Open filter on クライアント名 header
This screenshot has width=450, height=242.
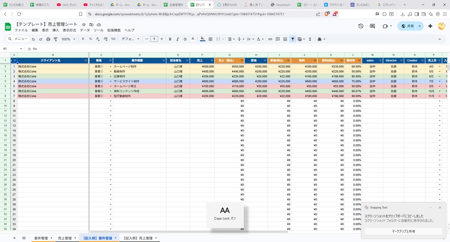[86, 60]
